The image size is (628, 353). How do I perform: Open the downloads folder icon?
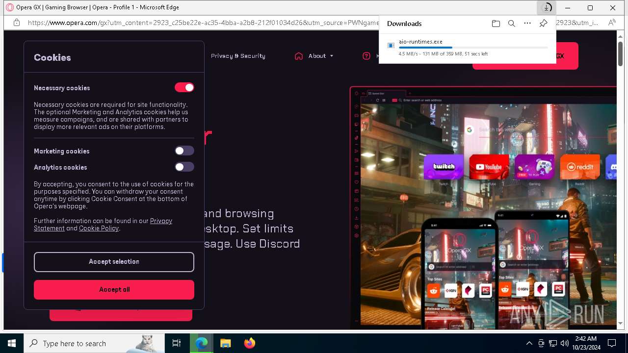point(496,24)
